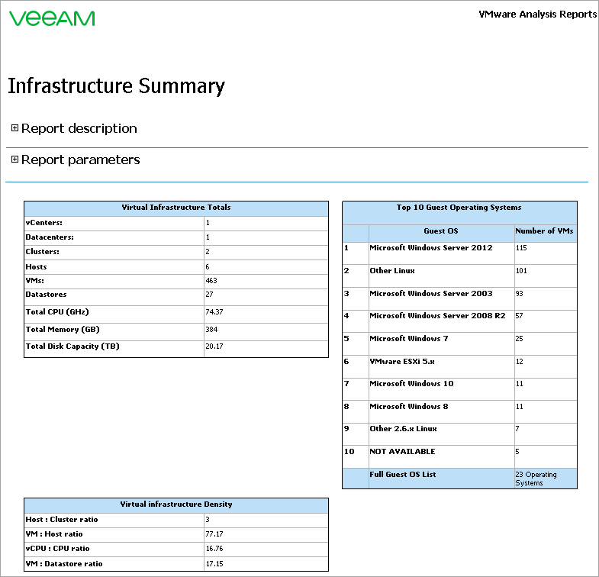
Task: Expand the Report parameters section
Action: click(x=14, y=160)
